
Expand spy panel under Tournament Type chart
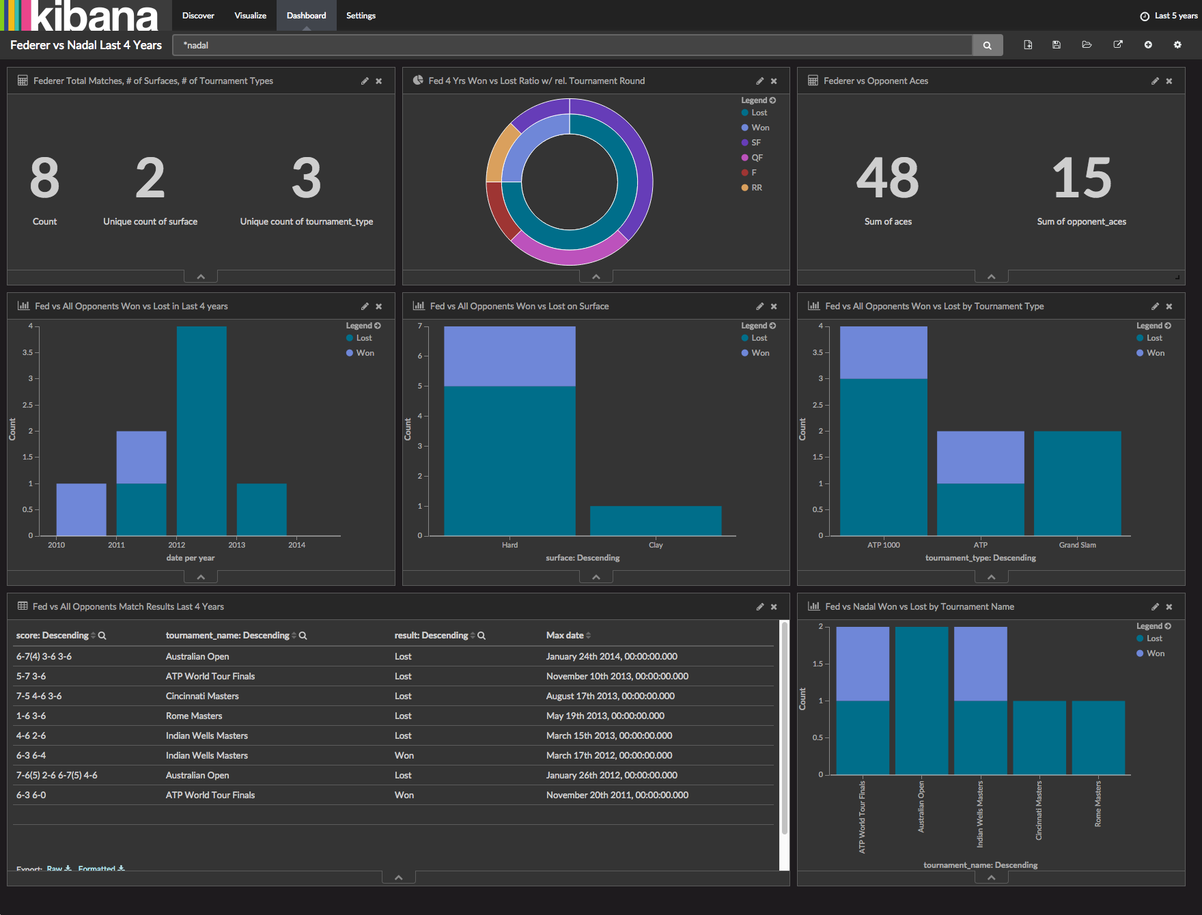(x=992, y=577)
